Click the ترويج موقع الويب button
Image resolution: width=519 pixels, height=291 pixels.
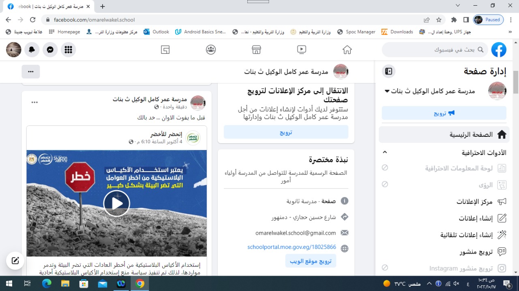pos(311,261)
